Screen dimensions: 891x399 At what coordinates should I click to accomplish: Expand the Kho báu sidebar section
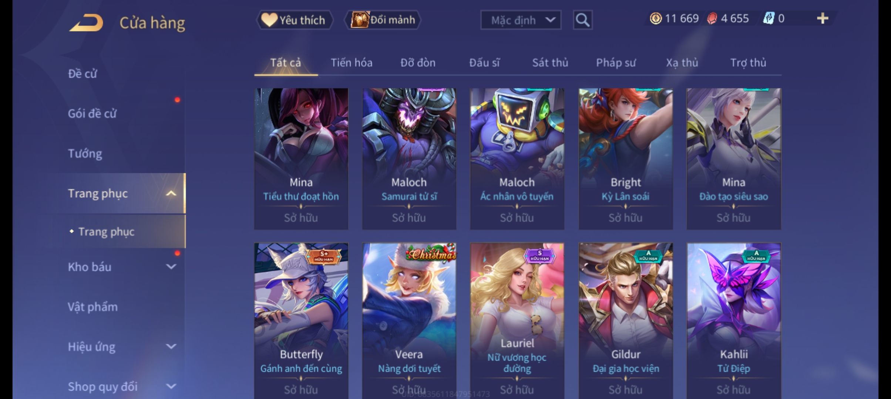(x=171, y=266)
